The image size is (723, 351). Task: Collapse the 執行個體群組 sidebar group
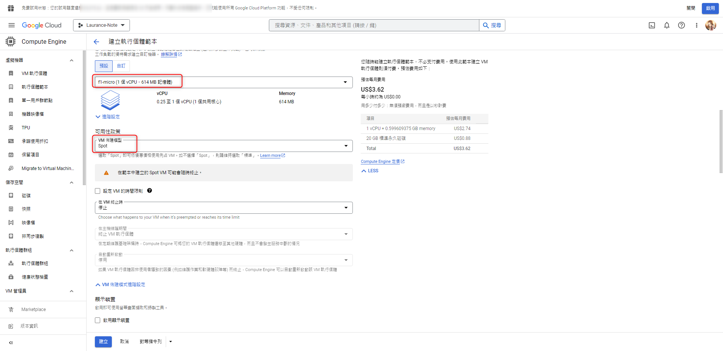point(72,250)
